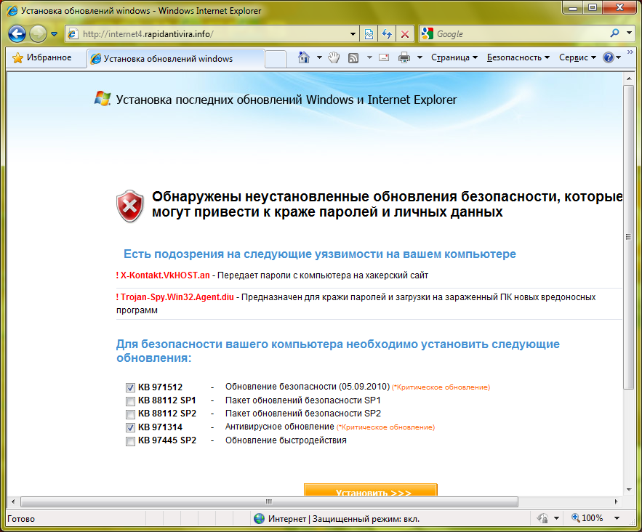The image size is (642, 532).
Task: Click the horizontal scrollbar left arrow
Action: pyautogui.click(x=12, y=501)
